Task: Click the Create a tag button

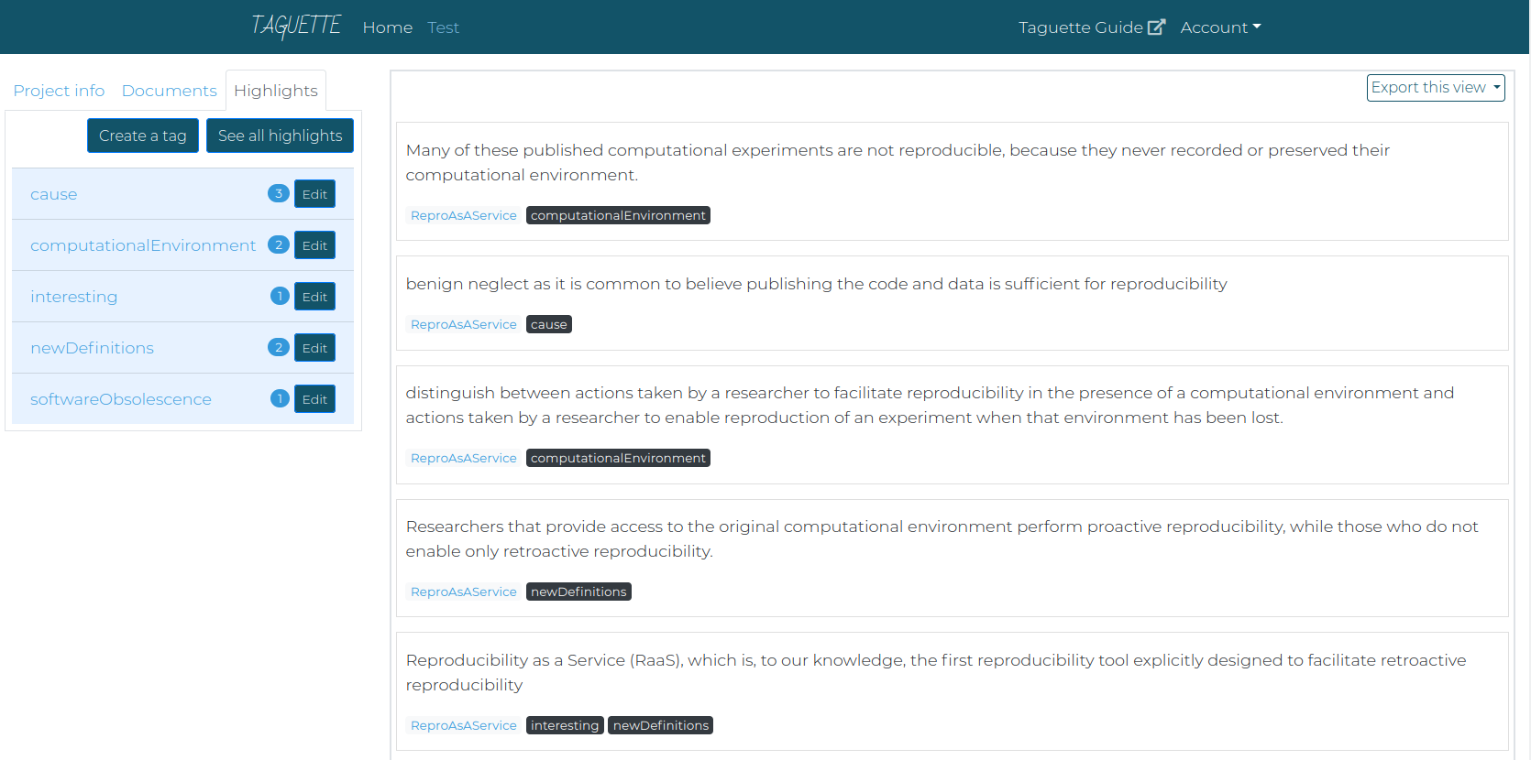Action: (143, 136)
